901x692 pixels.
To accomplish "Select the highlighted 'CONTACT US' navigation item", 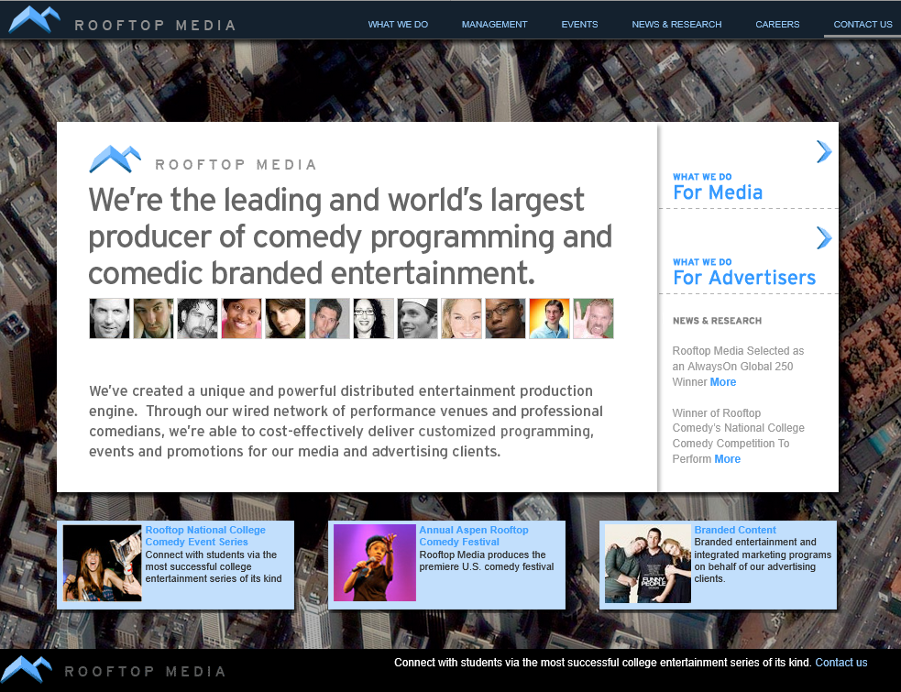I will click(863, 25).
